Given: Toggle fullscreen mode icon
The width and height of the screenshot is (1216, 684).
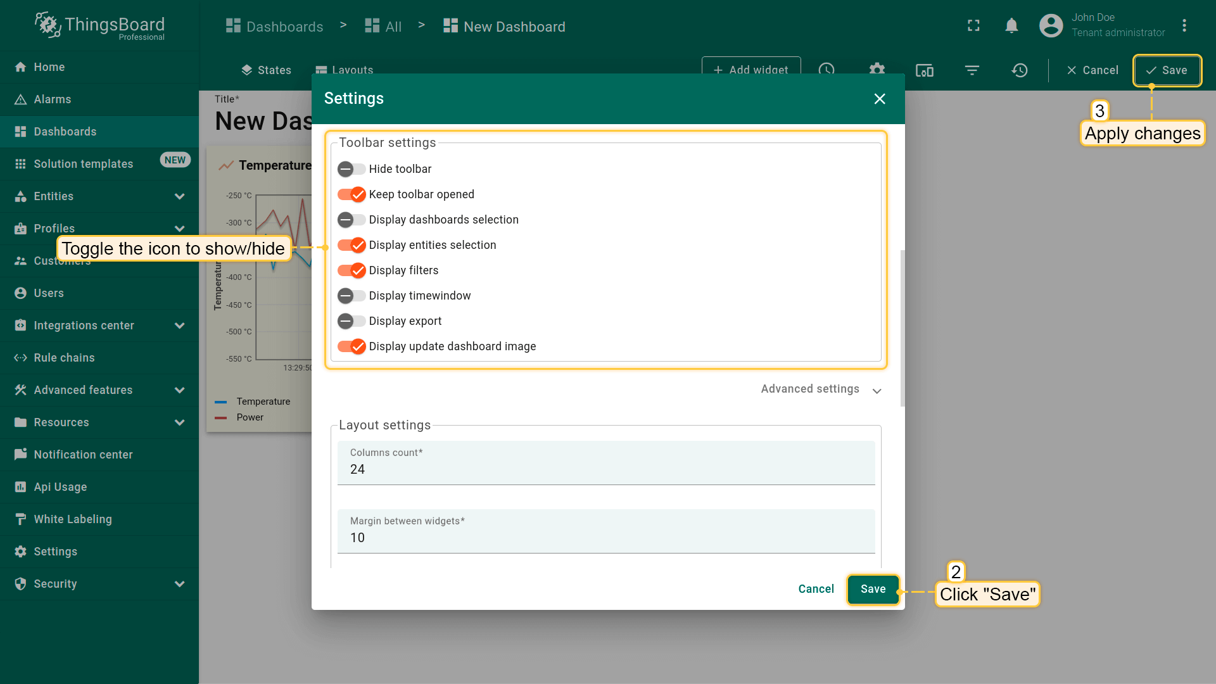Looking at the screenshot, I should point(973,25).
